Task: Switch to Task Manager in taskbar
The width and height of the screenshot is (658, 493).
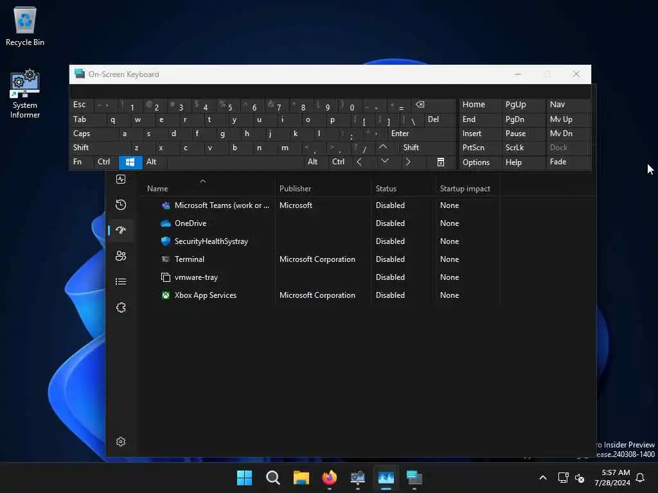Action: [386, 478]
